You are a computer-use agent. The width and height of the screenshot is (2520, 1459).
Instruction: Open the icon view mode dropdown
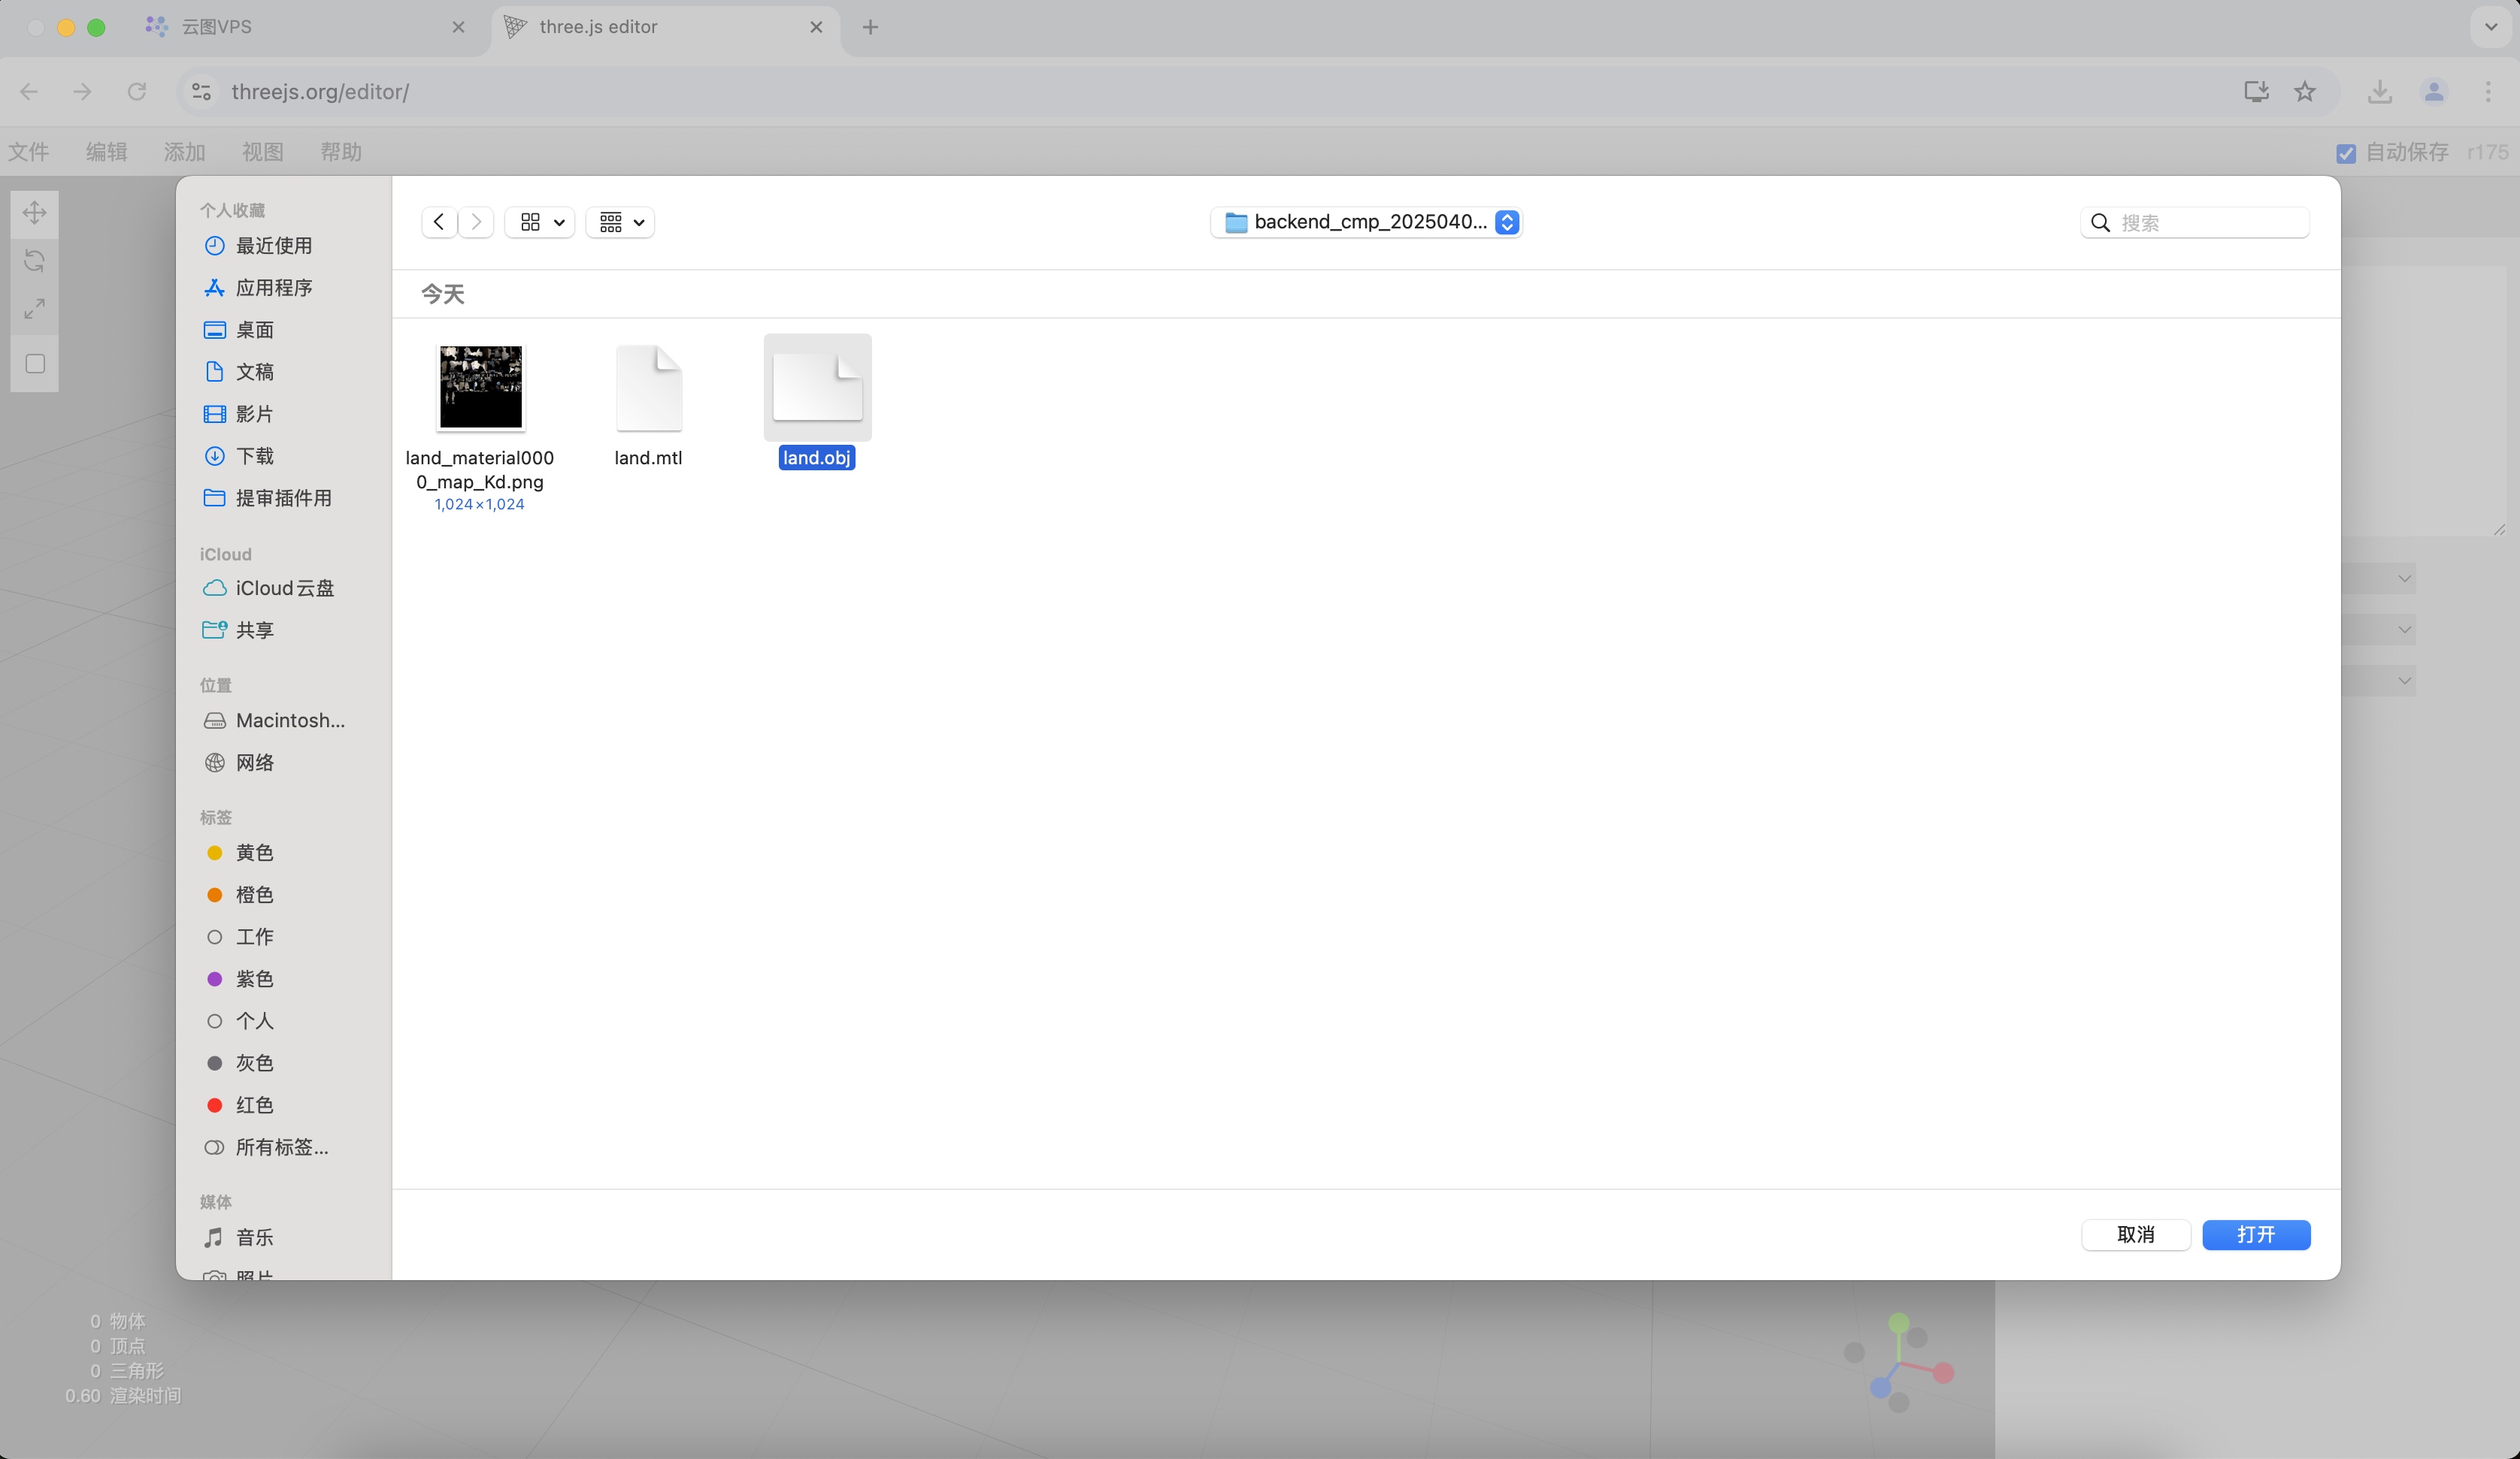541,222
